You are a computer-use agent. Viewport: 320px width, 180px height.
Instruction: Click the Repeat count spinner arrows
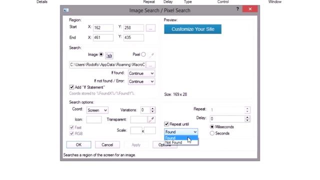point(247,110)
